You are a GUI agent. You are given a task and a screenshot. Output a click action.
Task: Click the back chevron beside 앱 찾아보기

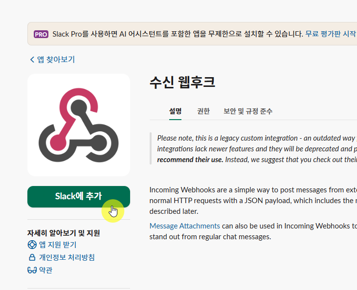point(32,60)
